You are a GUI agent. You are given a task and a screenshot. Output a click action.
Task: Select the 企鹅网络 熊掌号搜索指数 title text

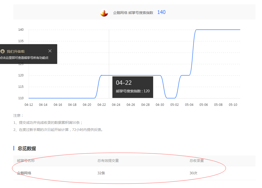[133, 13]
